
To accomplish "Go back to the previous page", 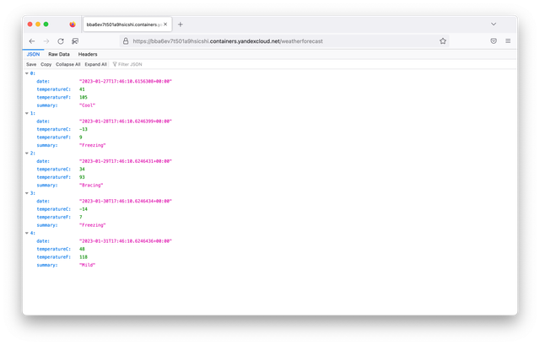I will click(x=32, y=40).
